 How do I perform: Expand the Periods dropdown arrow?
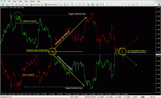coord(95,5)
